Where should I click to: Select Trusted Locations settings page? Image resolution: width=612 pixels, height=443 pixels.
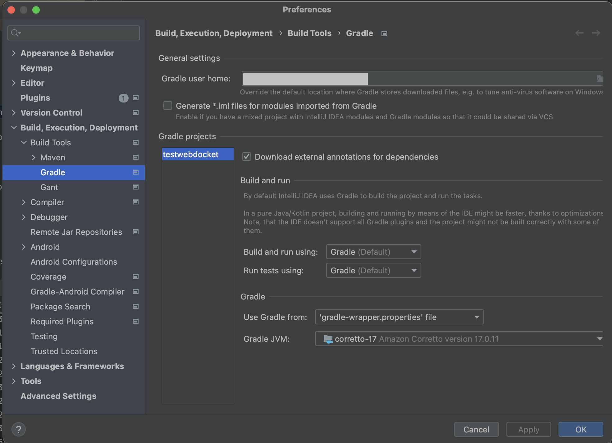pos(64,351)
